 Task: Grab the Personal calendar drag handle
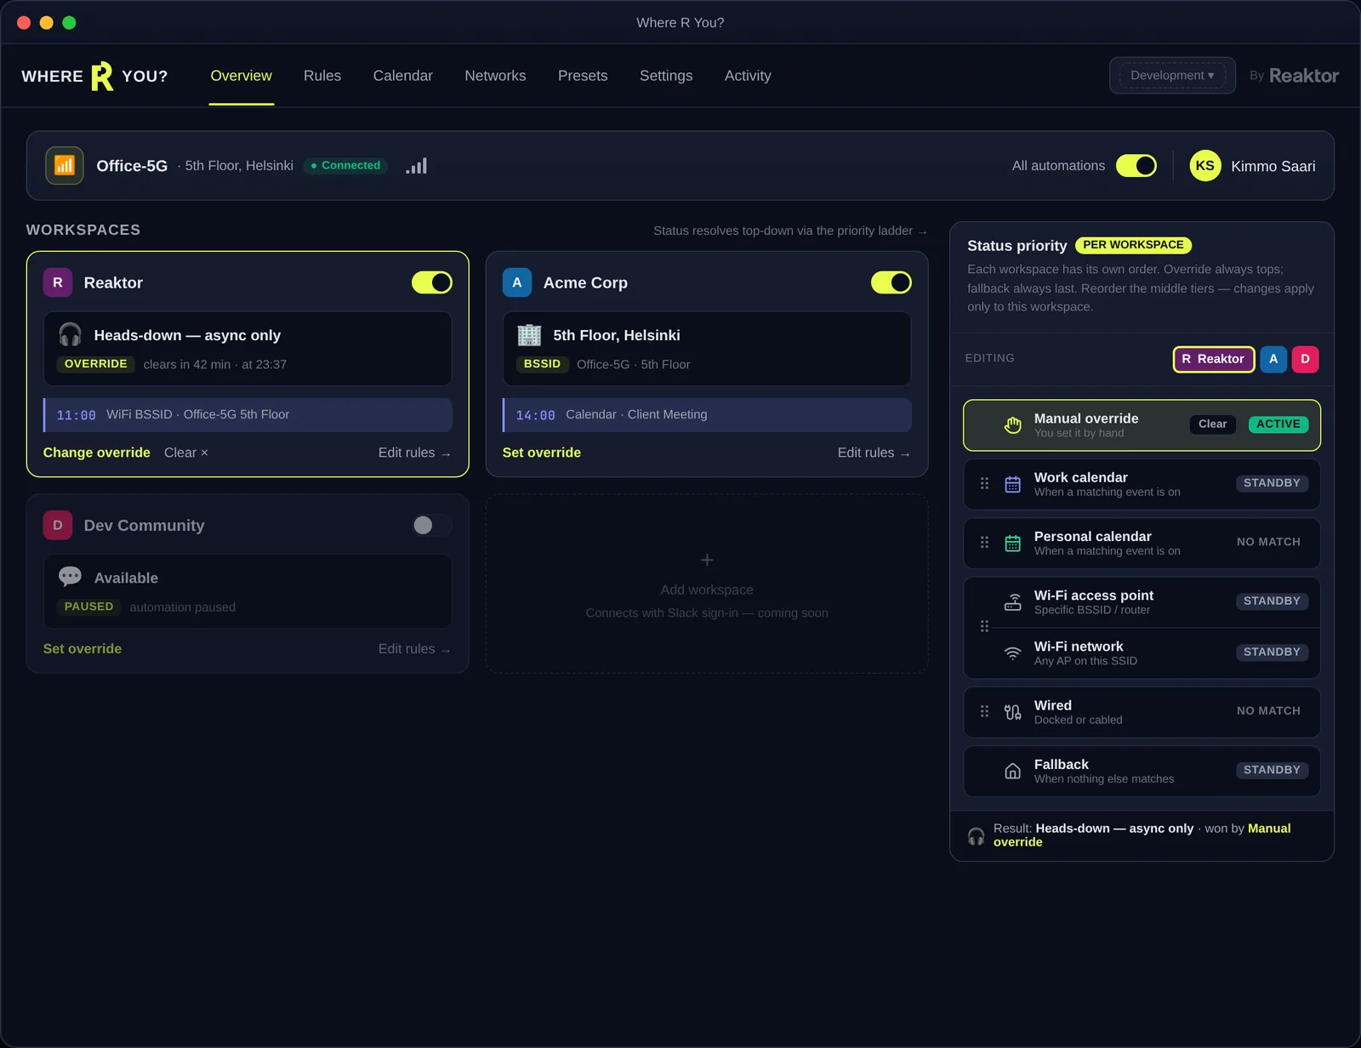click(x=984, y=542)
